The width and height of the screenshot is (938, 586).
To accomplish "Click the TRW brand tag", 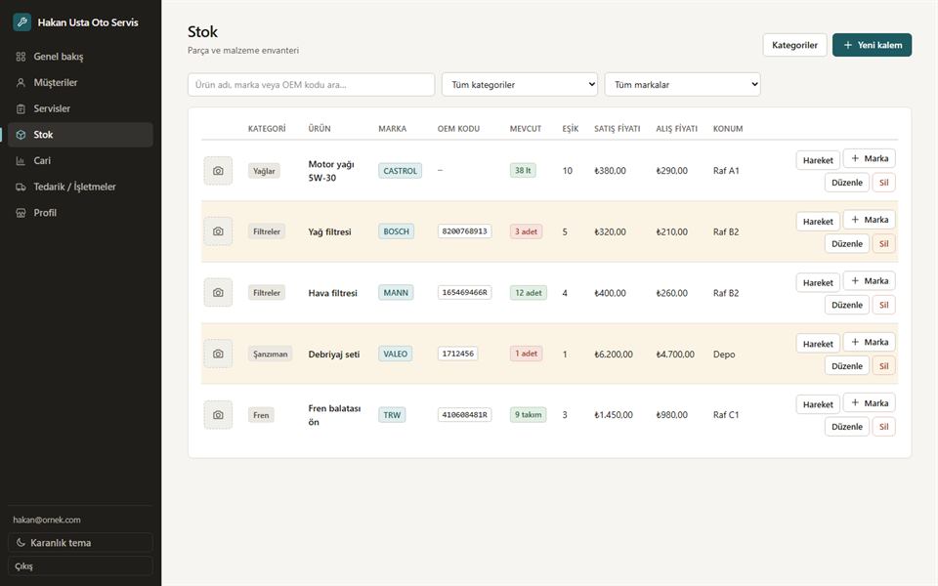I will tap(392, 415).
